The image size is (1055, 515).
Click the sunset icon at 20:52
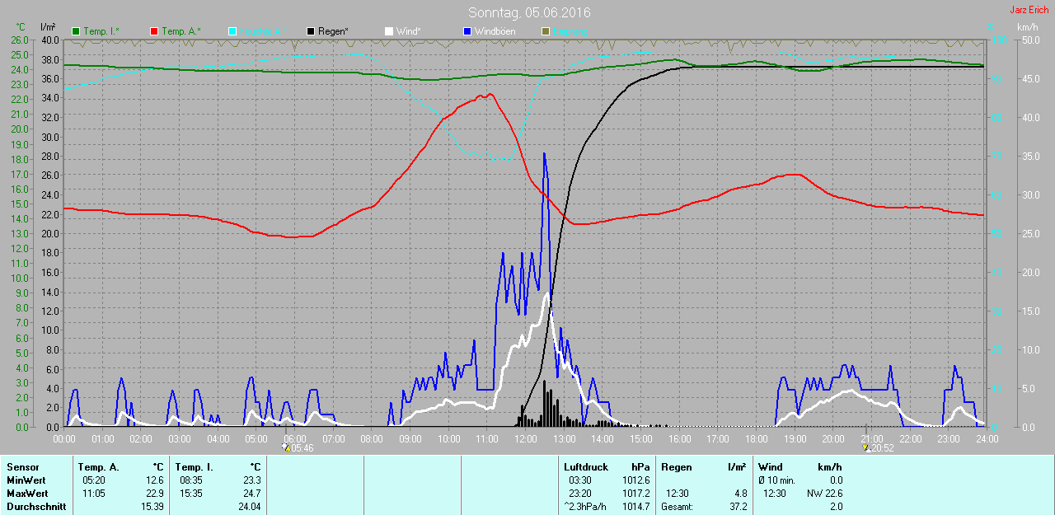tap(866, 447)
